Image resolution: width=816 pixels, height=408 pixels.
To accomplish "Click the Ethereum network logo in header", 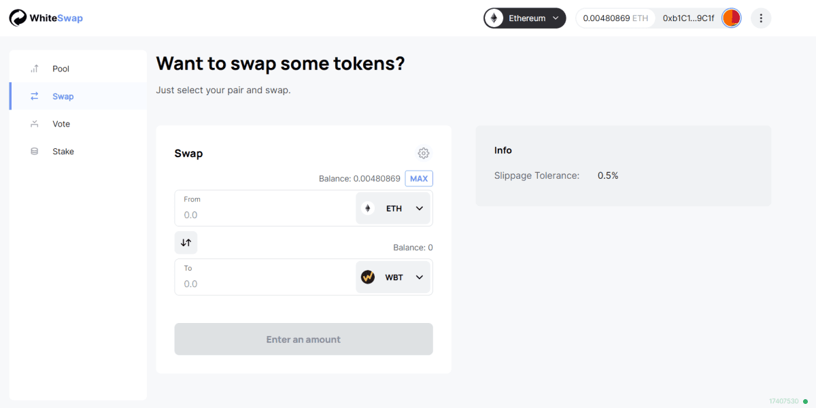I will (x=493, y=18).
